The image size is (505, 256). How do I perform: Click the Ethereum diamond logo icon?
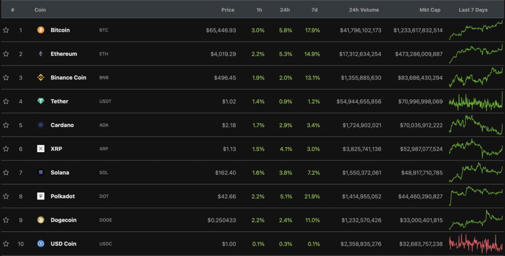tap(40, 54)
